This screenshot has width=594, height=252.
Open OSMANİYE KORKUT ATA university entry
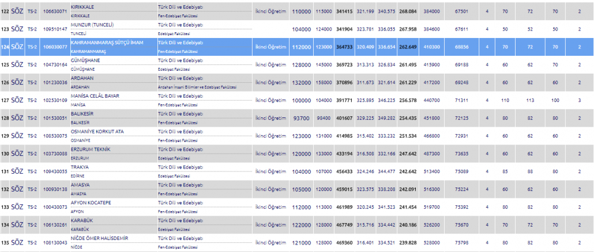(97, 132)
